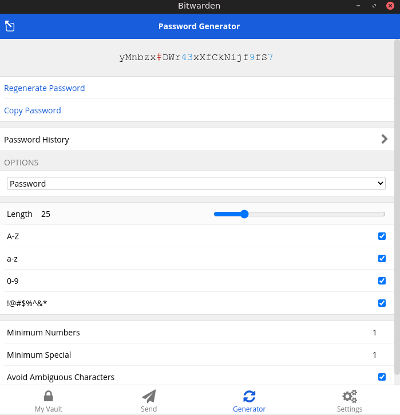Screen dimensions: 400x415
Task: Click the generated password text
Action: coord(196,57)
